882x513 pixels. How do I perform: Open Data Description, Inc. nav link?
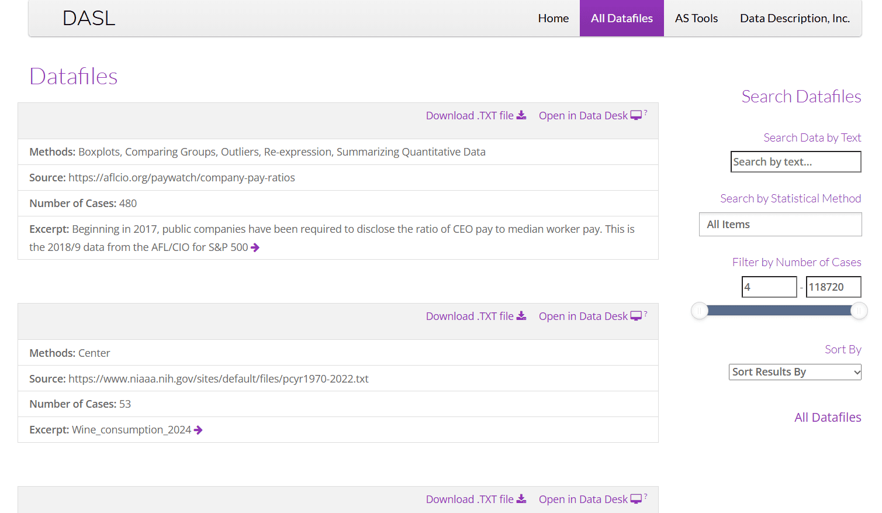[794, 18]
